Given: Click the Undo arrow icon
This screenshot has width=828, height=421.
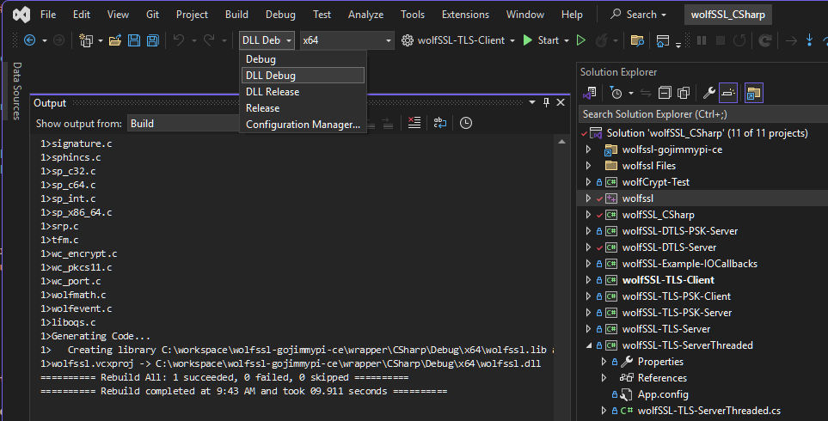Looking at the screenshot, I should tap(179, 40).
